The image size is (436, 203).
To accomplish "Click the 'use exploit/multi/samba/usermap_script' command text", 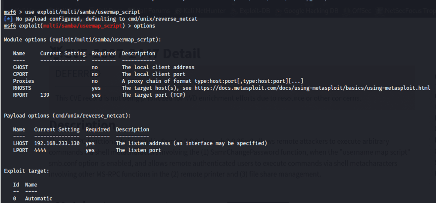I will [x=82, y=12].
